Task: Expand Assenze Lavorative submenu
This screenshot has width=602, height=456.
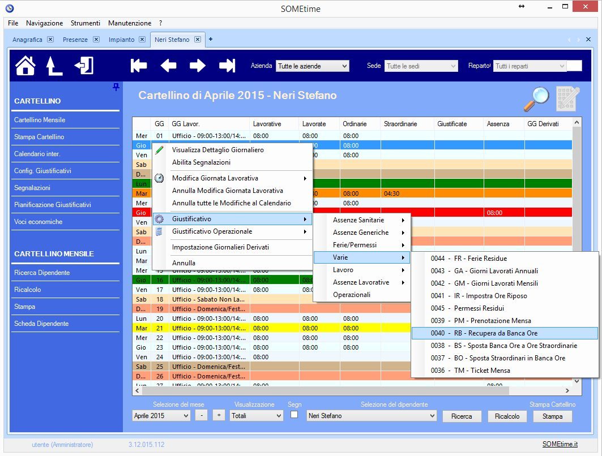Action: coord(362,282)
